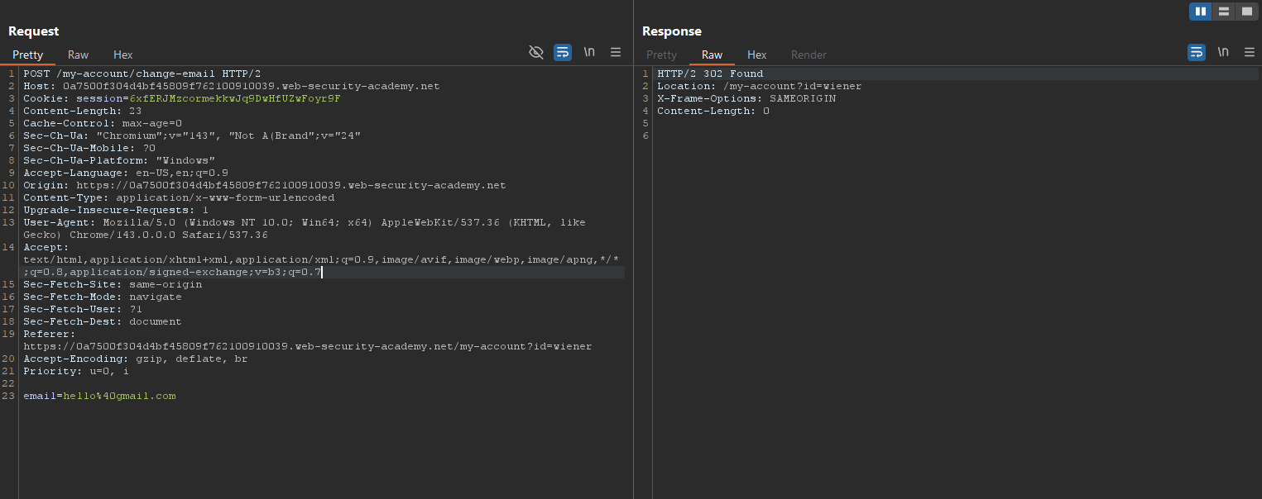Click the Referer URL with my-account?id=wiener
Viewport: 1262px width, 499px height.
[308, 346]
